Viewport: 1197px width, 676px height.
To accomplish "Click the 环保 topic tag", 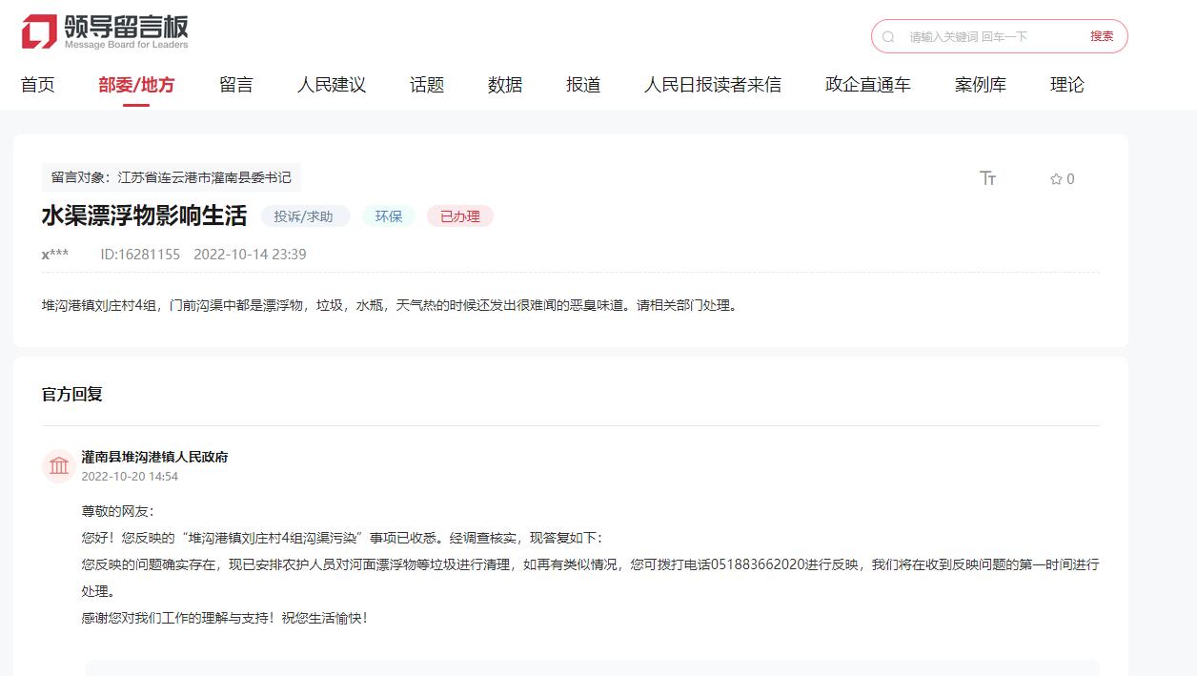I will point(389,216).
